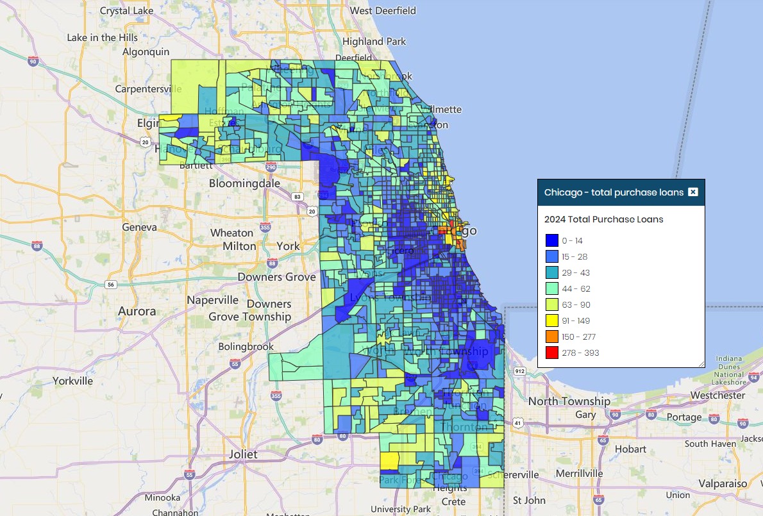Click the I-65 shield near St John
Image resolution: width=763 pixels, height=516 pixels.
point(598,499)
